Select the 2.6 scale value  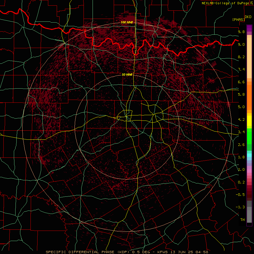click(x=241, y=145)
